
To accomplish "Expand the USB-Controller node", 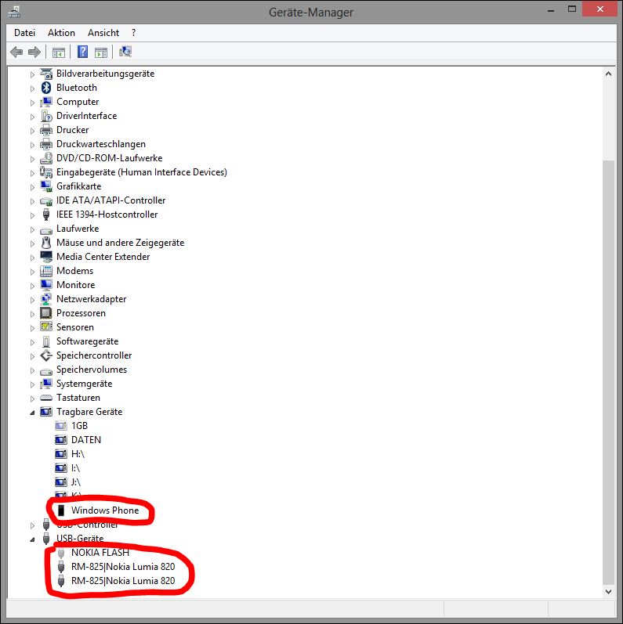I will (32, 525).
